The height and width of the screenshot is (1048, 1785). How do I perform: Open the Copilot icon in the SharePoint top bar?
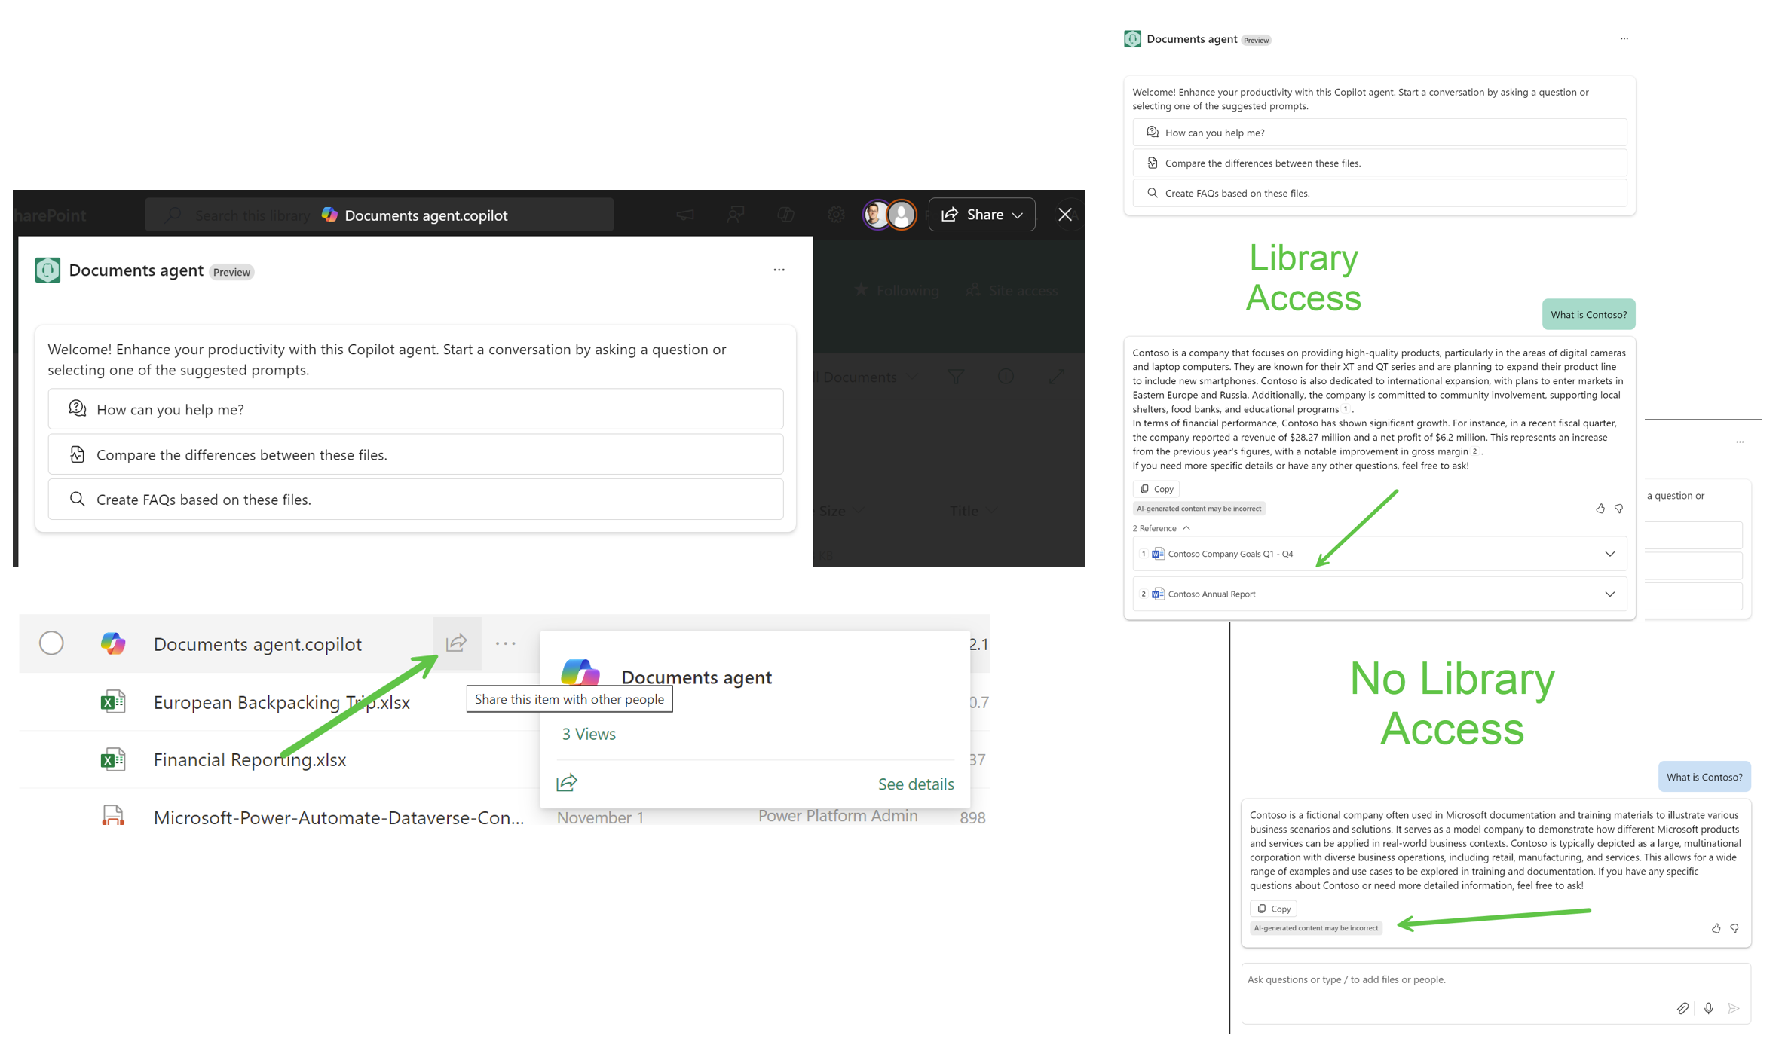pyautogui.click(x=785, y=214)
